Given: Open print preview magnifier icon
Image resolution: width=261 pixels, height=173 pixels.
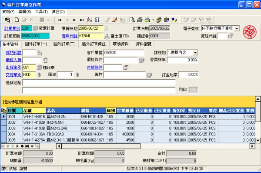Looking at the screenshot, I should pos(132,20).
